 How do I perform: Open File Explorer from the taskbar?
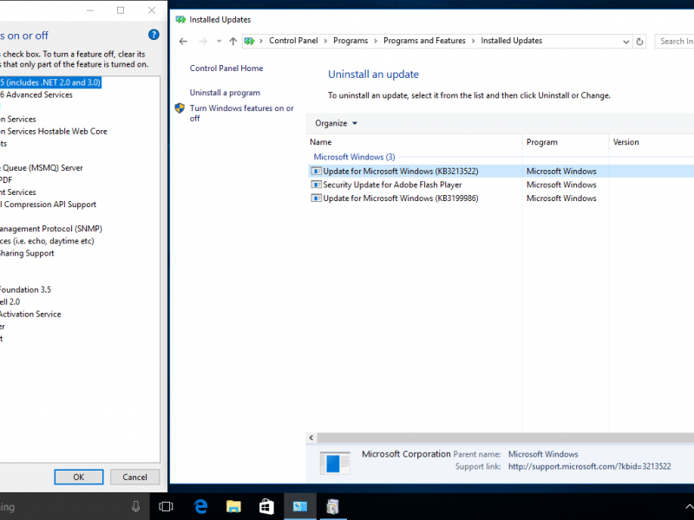pos(233,507)
